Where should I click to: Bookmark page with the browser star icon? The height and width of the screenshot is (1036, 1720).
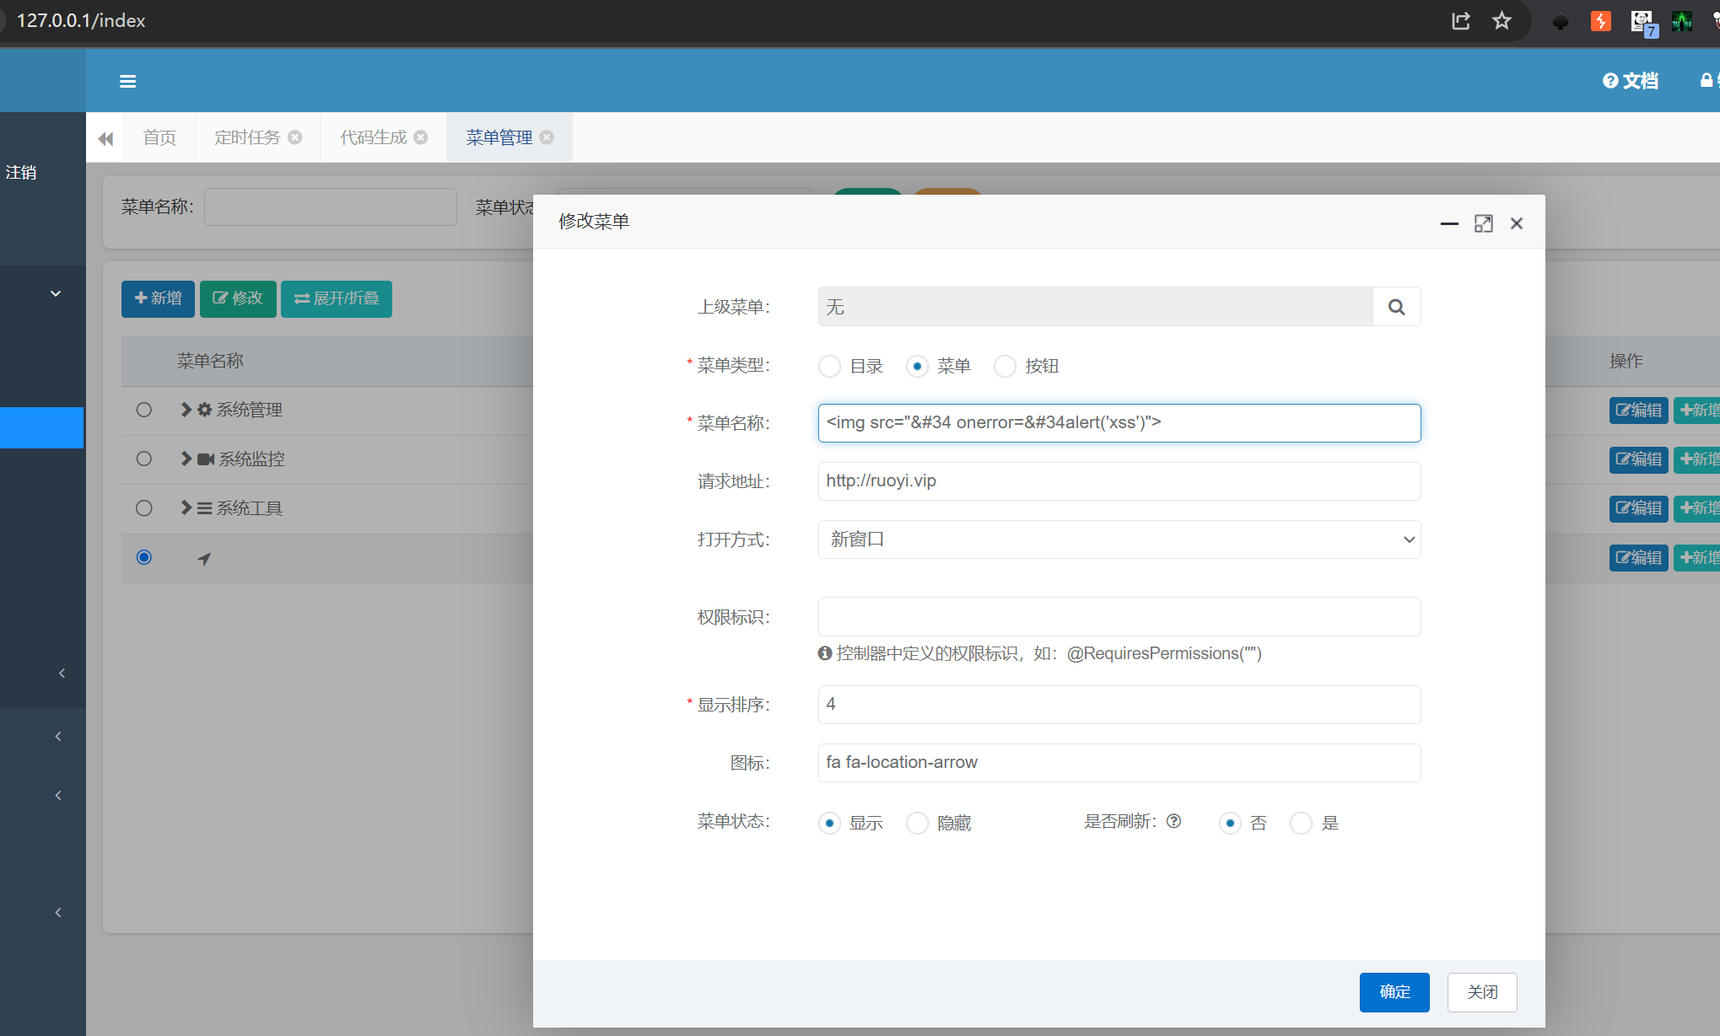click(1502, 21)
